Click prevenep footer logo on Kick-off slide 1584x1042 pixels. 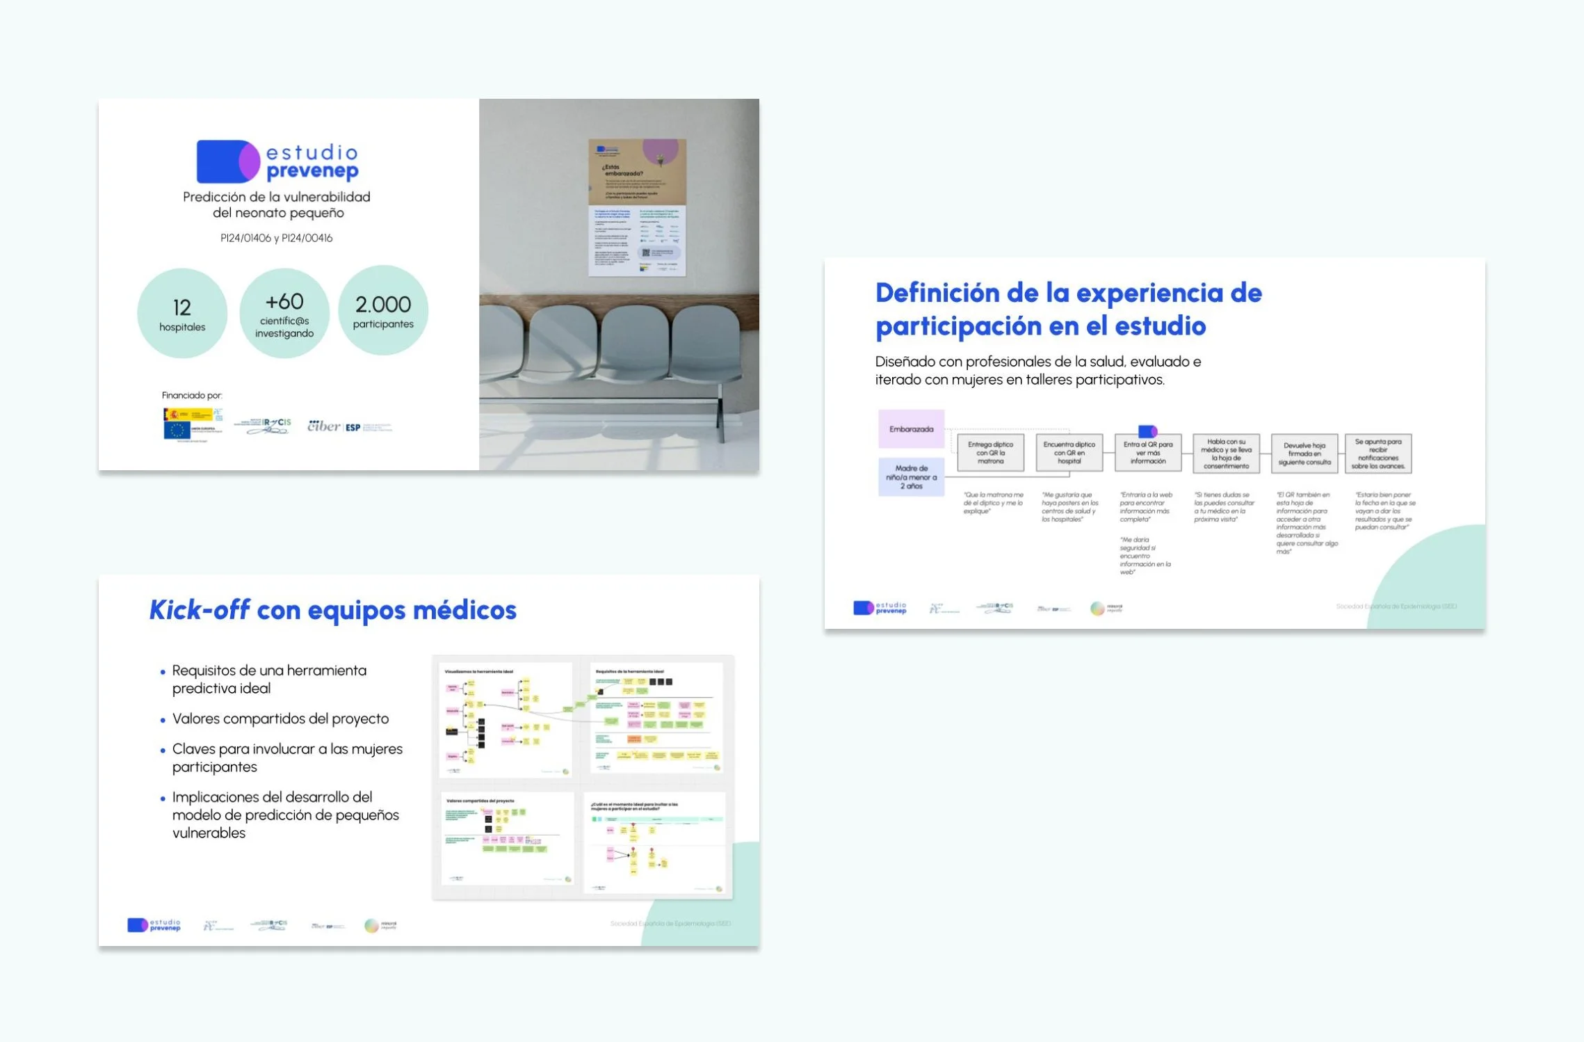click(154, 925)
